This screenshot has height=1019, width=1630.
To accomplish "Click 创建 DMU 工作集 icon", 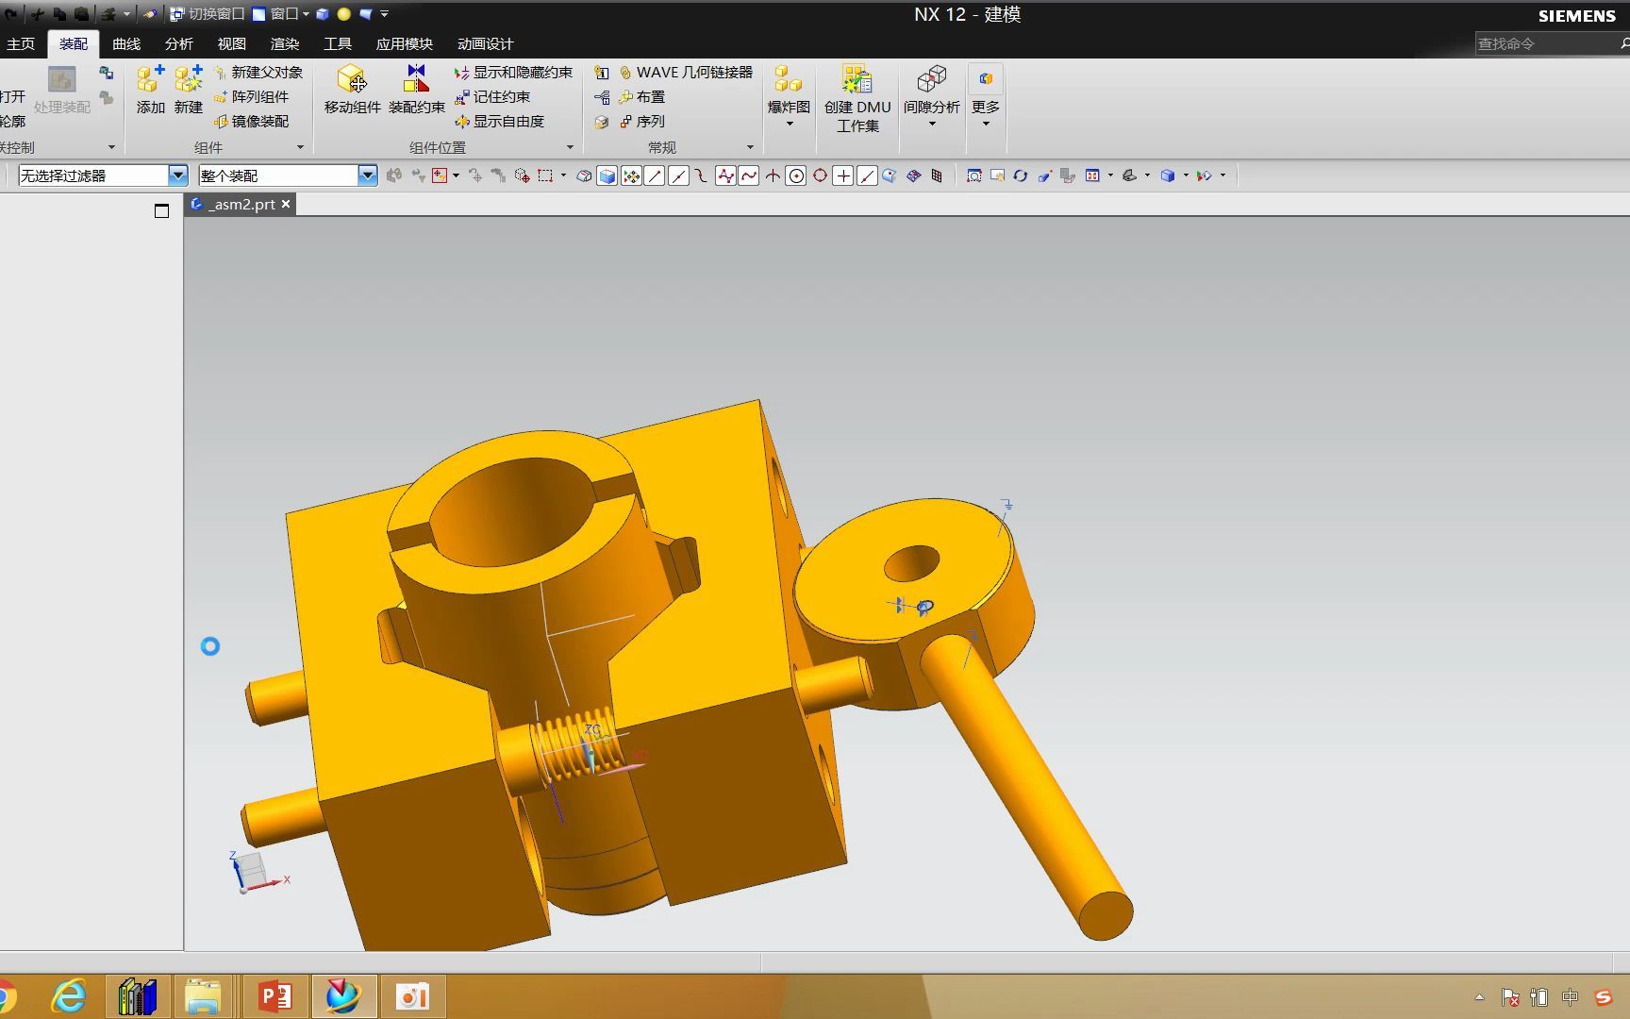I will point(857,98).
